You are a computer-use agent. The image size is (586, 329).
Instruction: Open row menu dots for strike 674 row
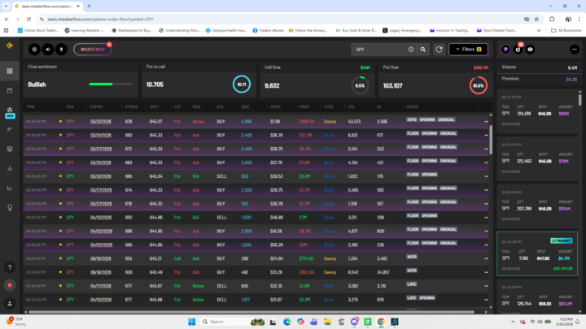(486, 190)
